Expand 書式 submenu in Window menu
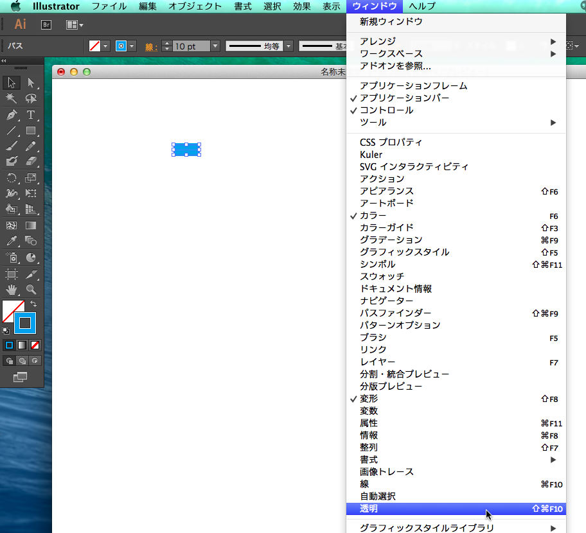Viewport: 586px width, 533px height. [456, 459]
